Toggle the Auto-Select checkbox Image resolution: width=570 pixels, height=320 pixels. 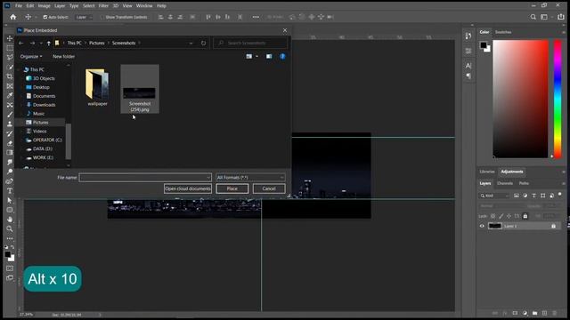point(45,17)
